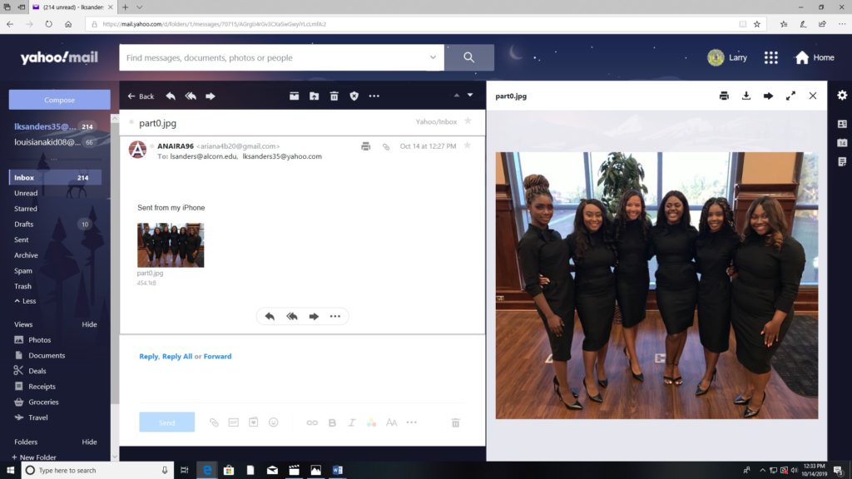Print the attachment from the preview pane
This screenshot has width=852, height=479.
(724, 96)
